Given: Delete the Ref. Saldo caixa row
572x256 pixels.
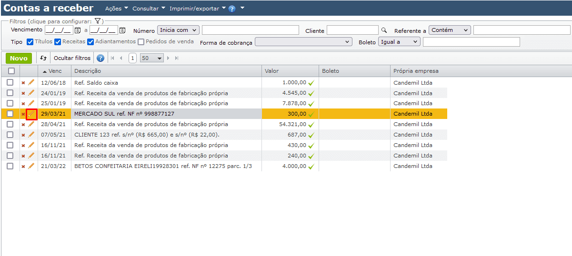Looking at the screenshot, I should (23, 83).
